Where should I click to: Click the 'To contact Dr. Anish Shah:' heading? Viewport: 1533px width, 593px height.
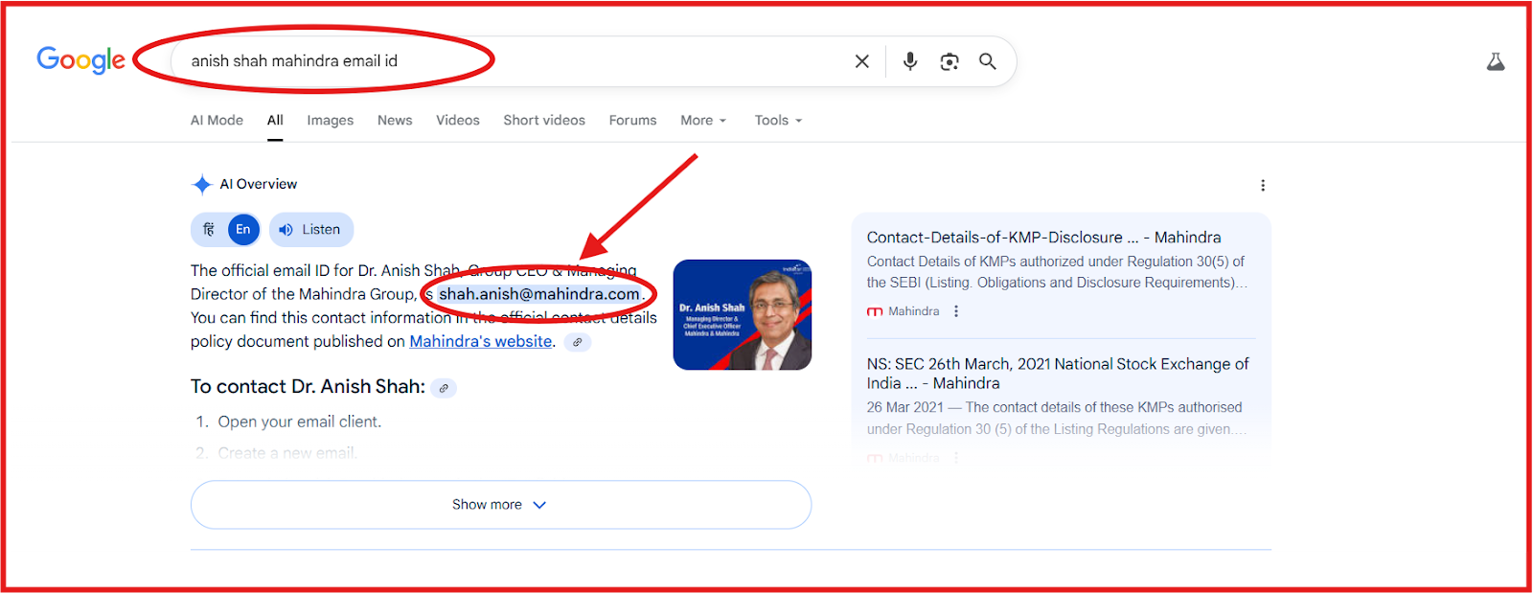tap(308, 387)
